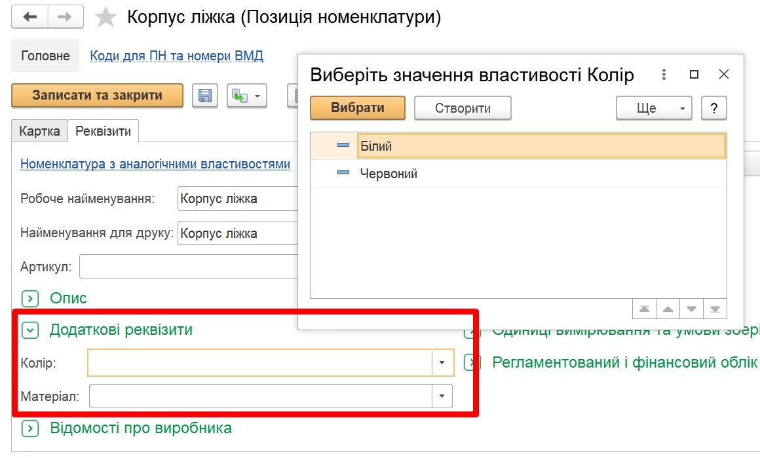Open the Колір field dropdown arrow
The height and width of the screenshot is (458, 760).
pos(442,362)
